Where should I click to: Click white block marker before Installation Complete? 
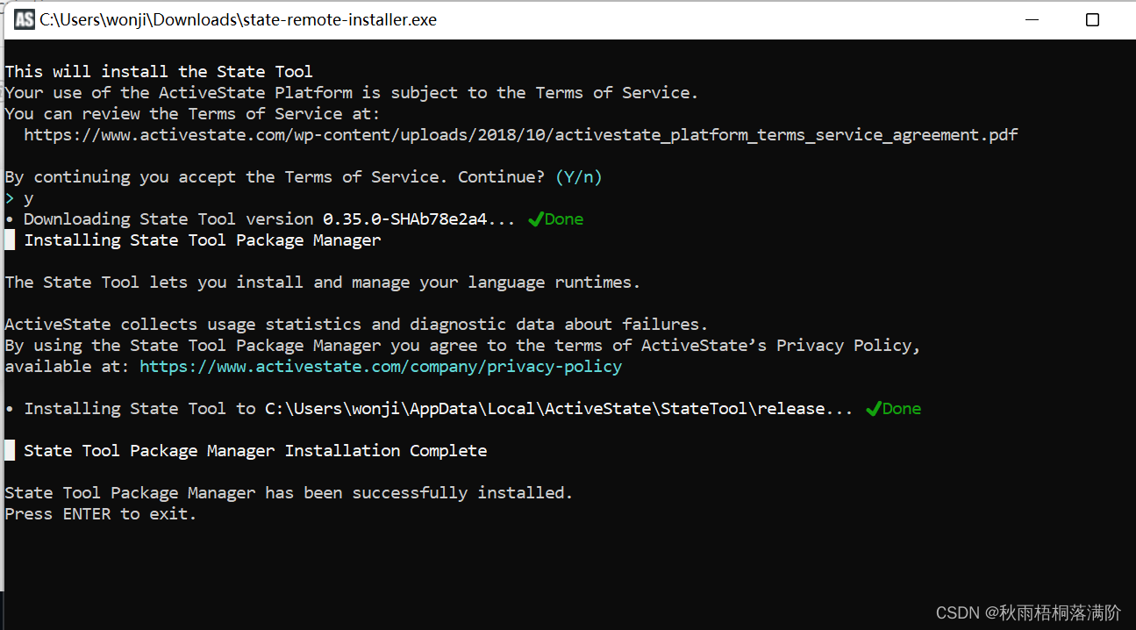point(10,451)
